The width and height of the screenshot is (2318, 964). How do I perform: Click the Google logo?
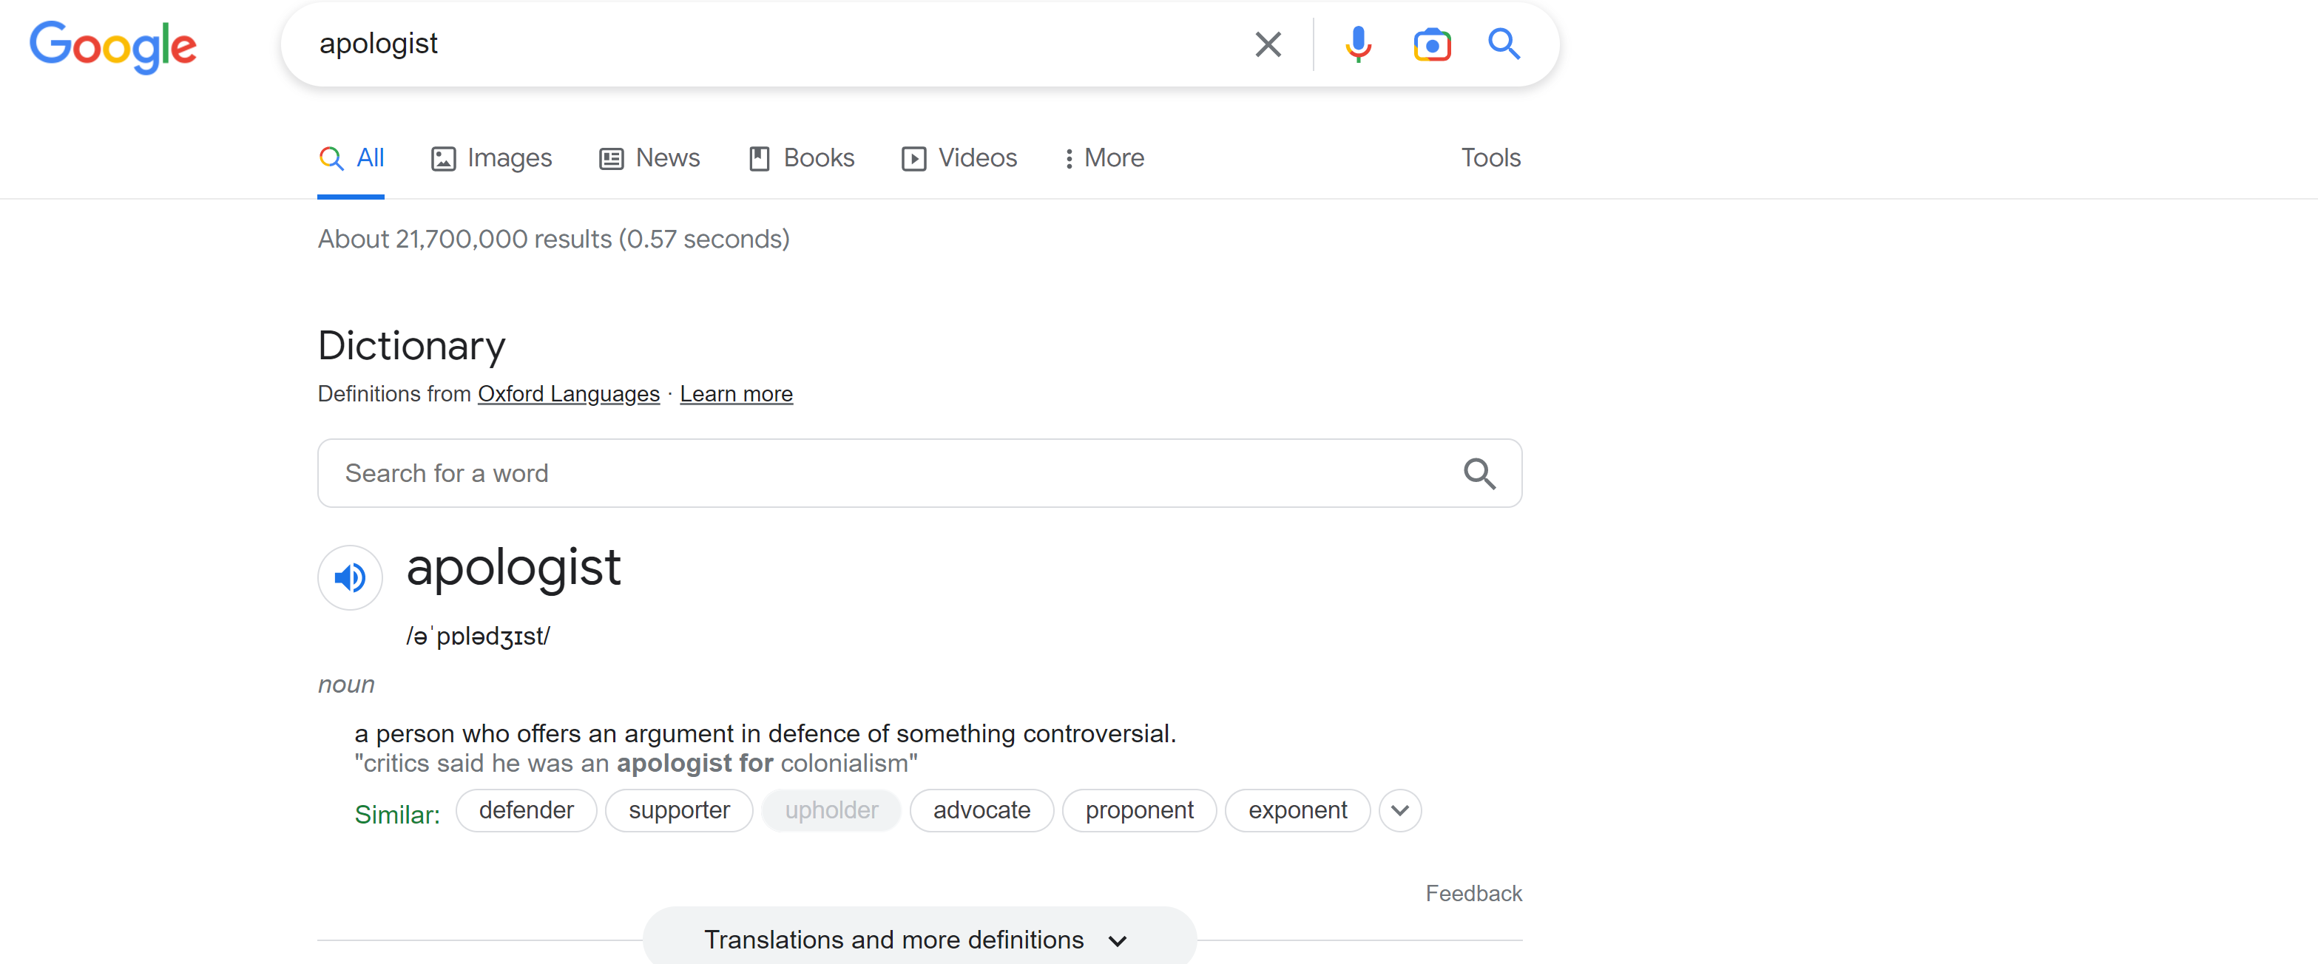click(112, 45)
